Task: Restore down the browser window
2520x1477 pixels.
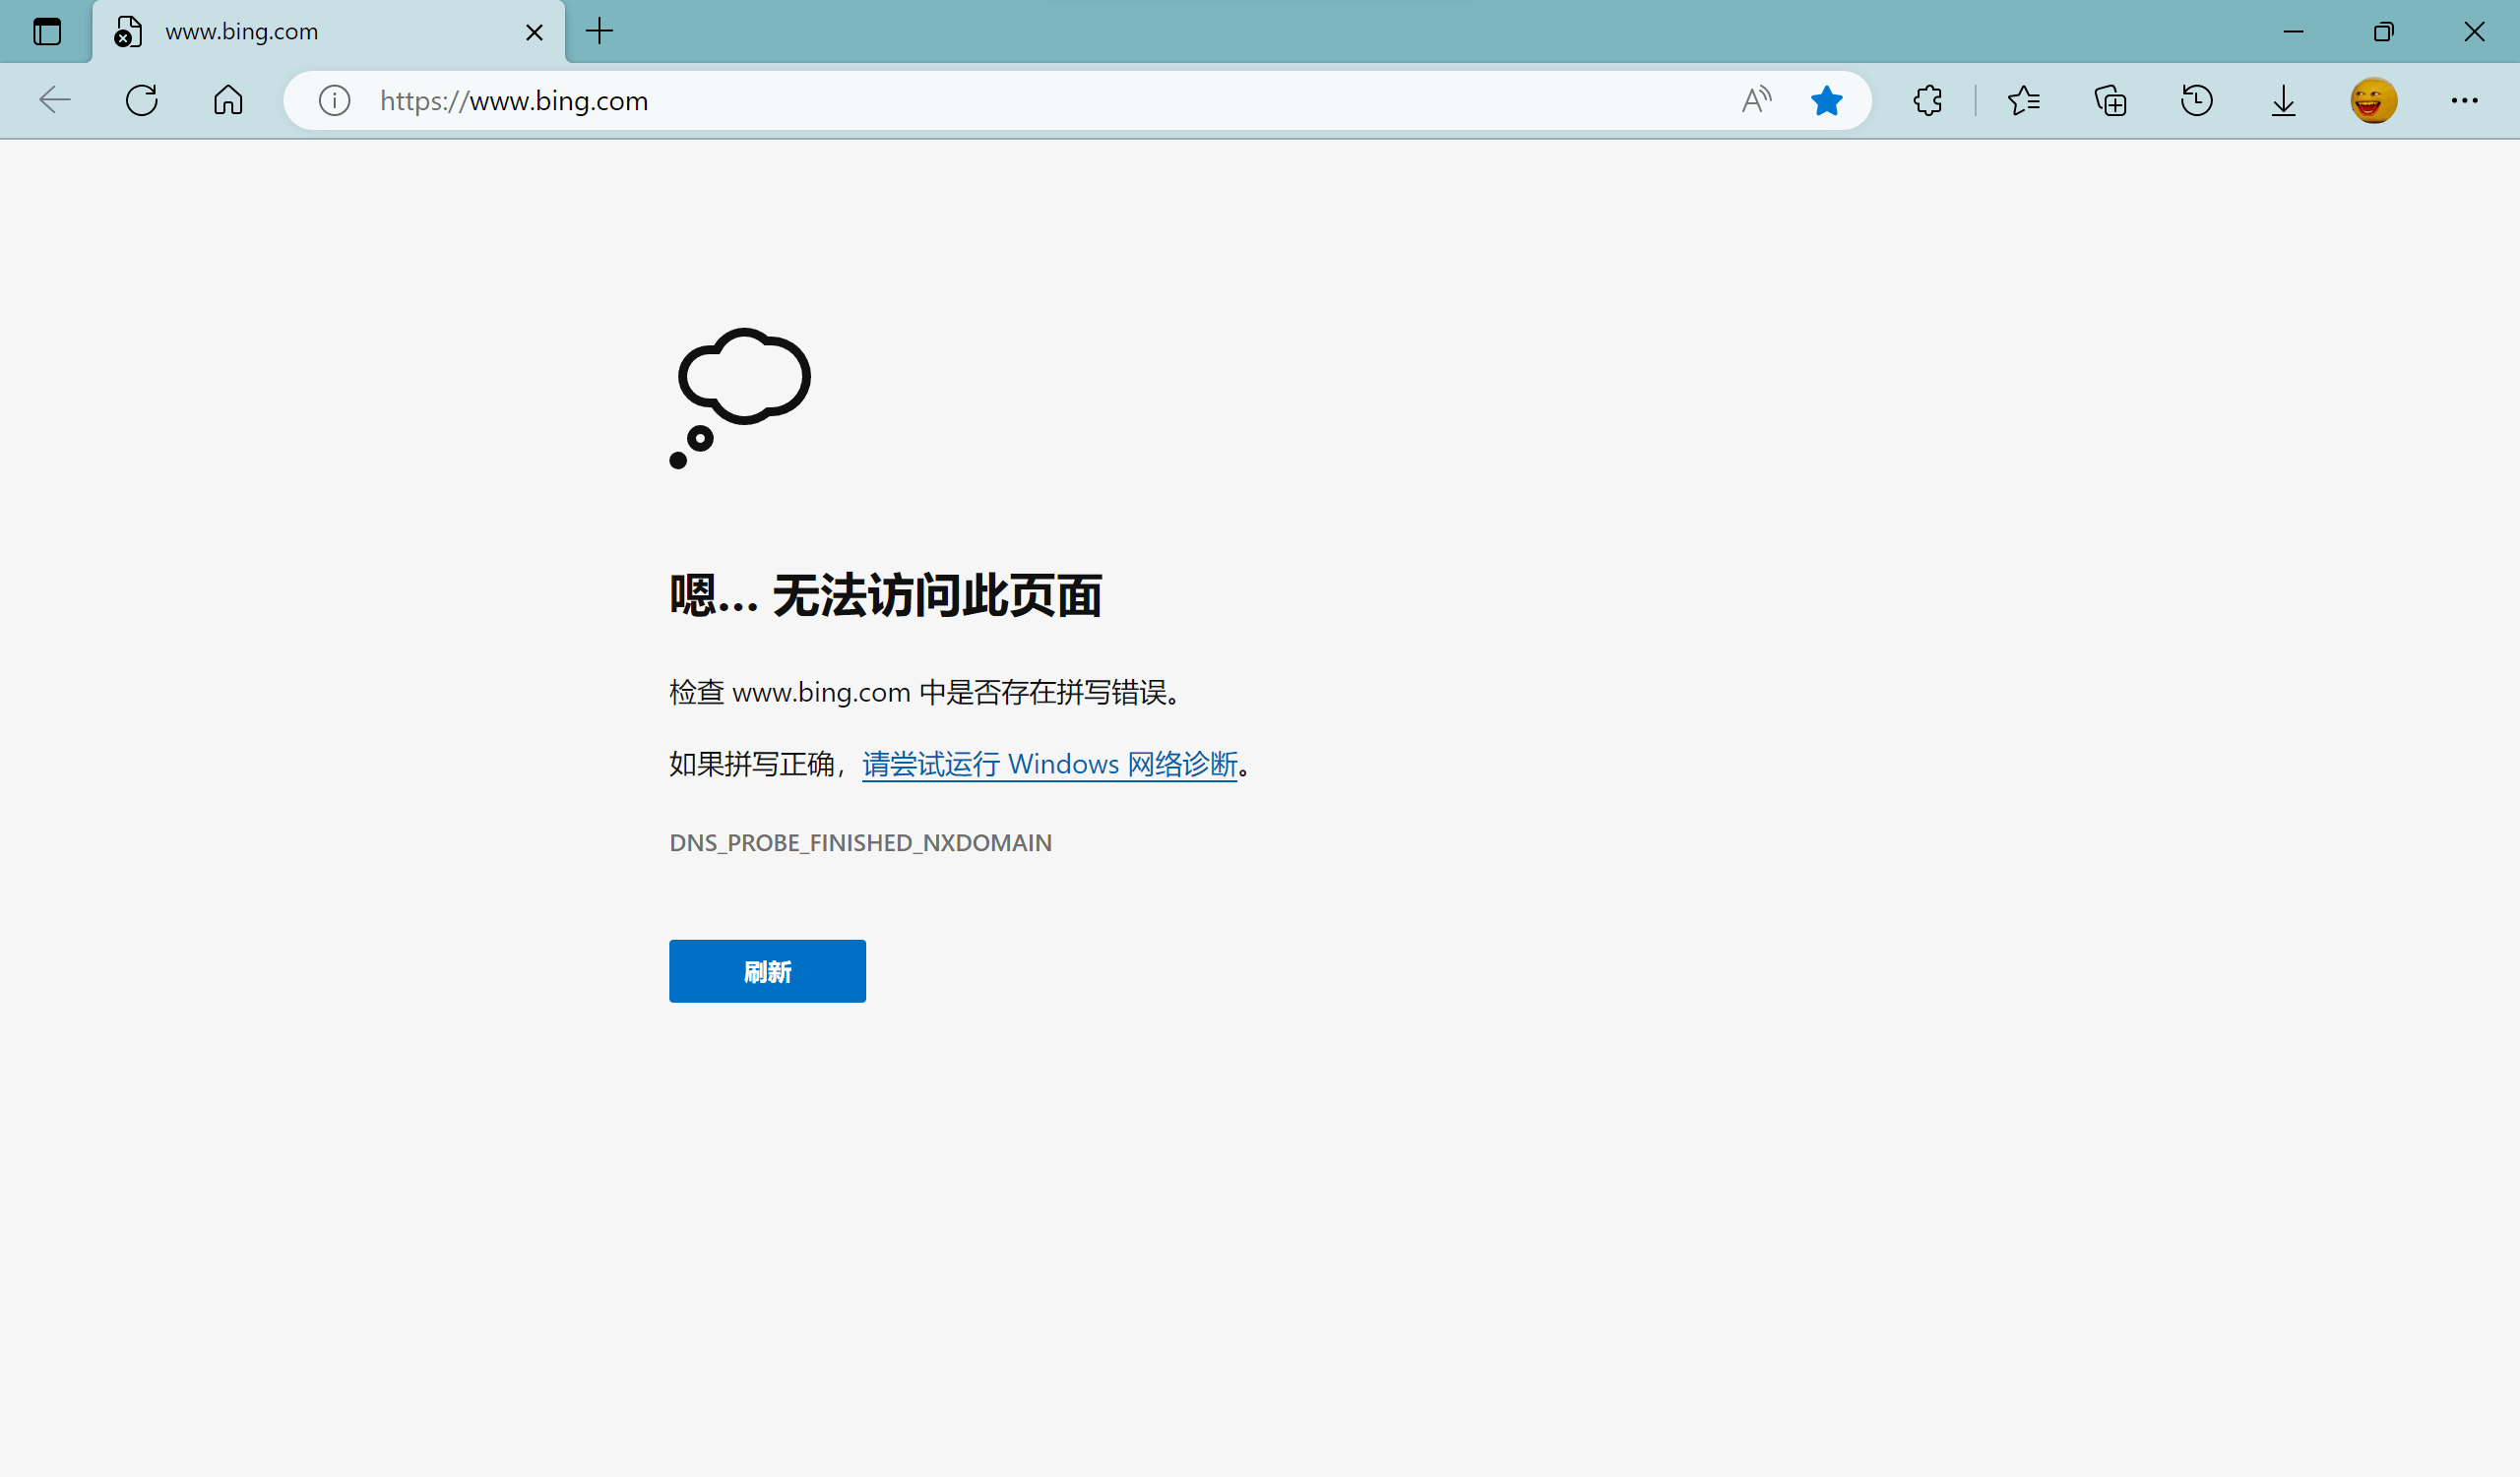Action: [2383, 31]
